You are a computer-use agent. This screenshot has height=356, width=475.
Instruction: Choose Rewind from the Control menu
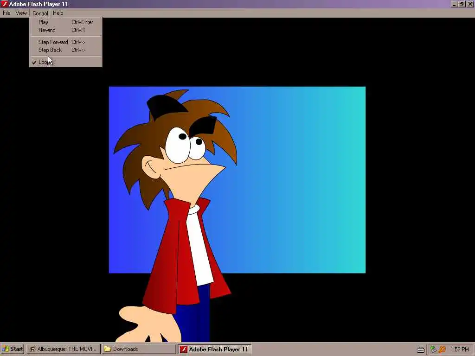pos(66,30)
